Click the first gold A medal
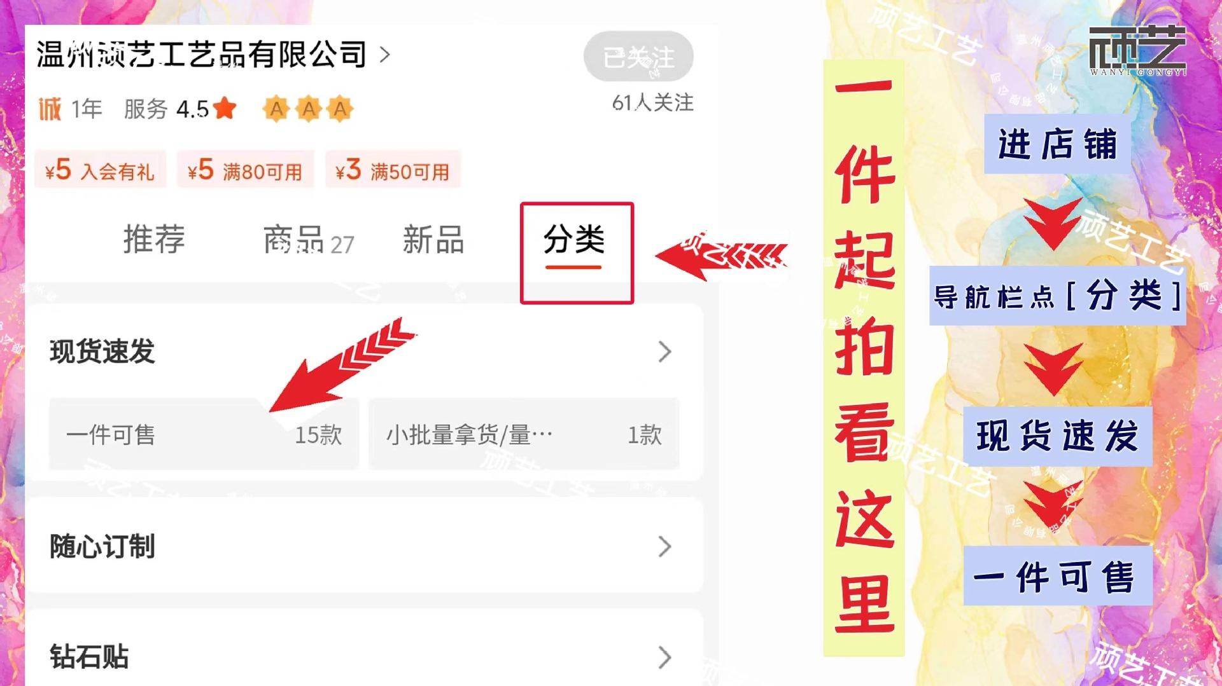 [276, 109]
